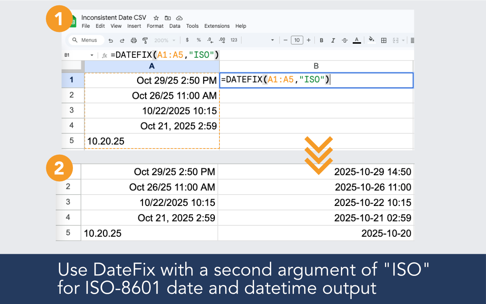
Task: Format selection as currency
Action: (187, 40)
